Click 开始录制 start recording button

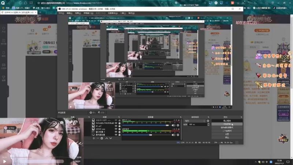pos(227,124)
